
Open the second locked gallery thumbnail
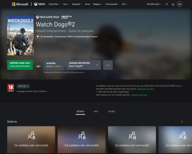pyautogui.click(x=82, y=140)
